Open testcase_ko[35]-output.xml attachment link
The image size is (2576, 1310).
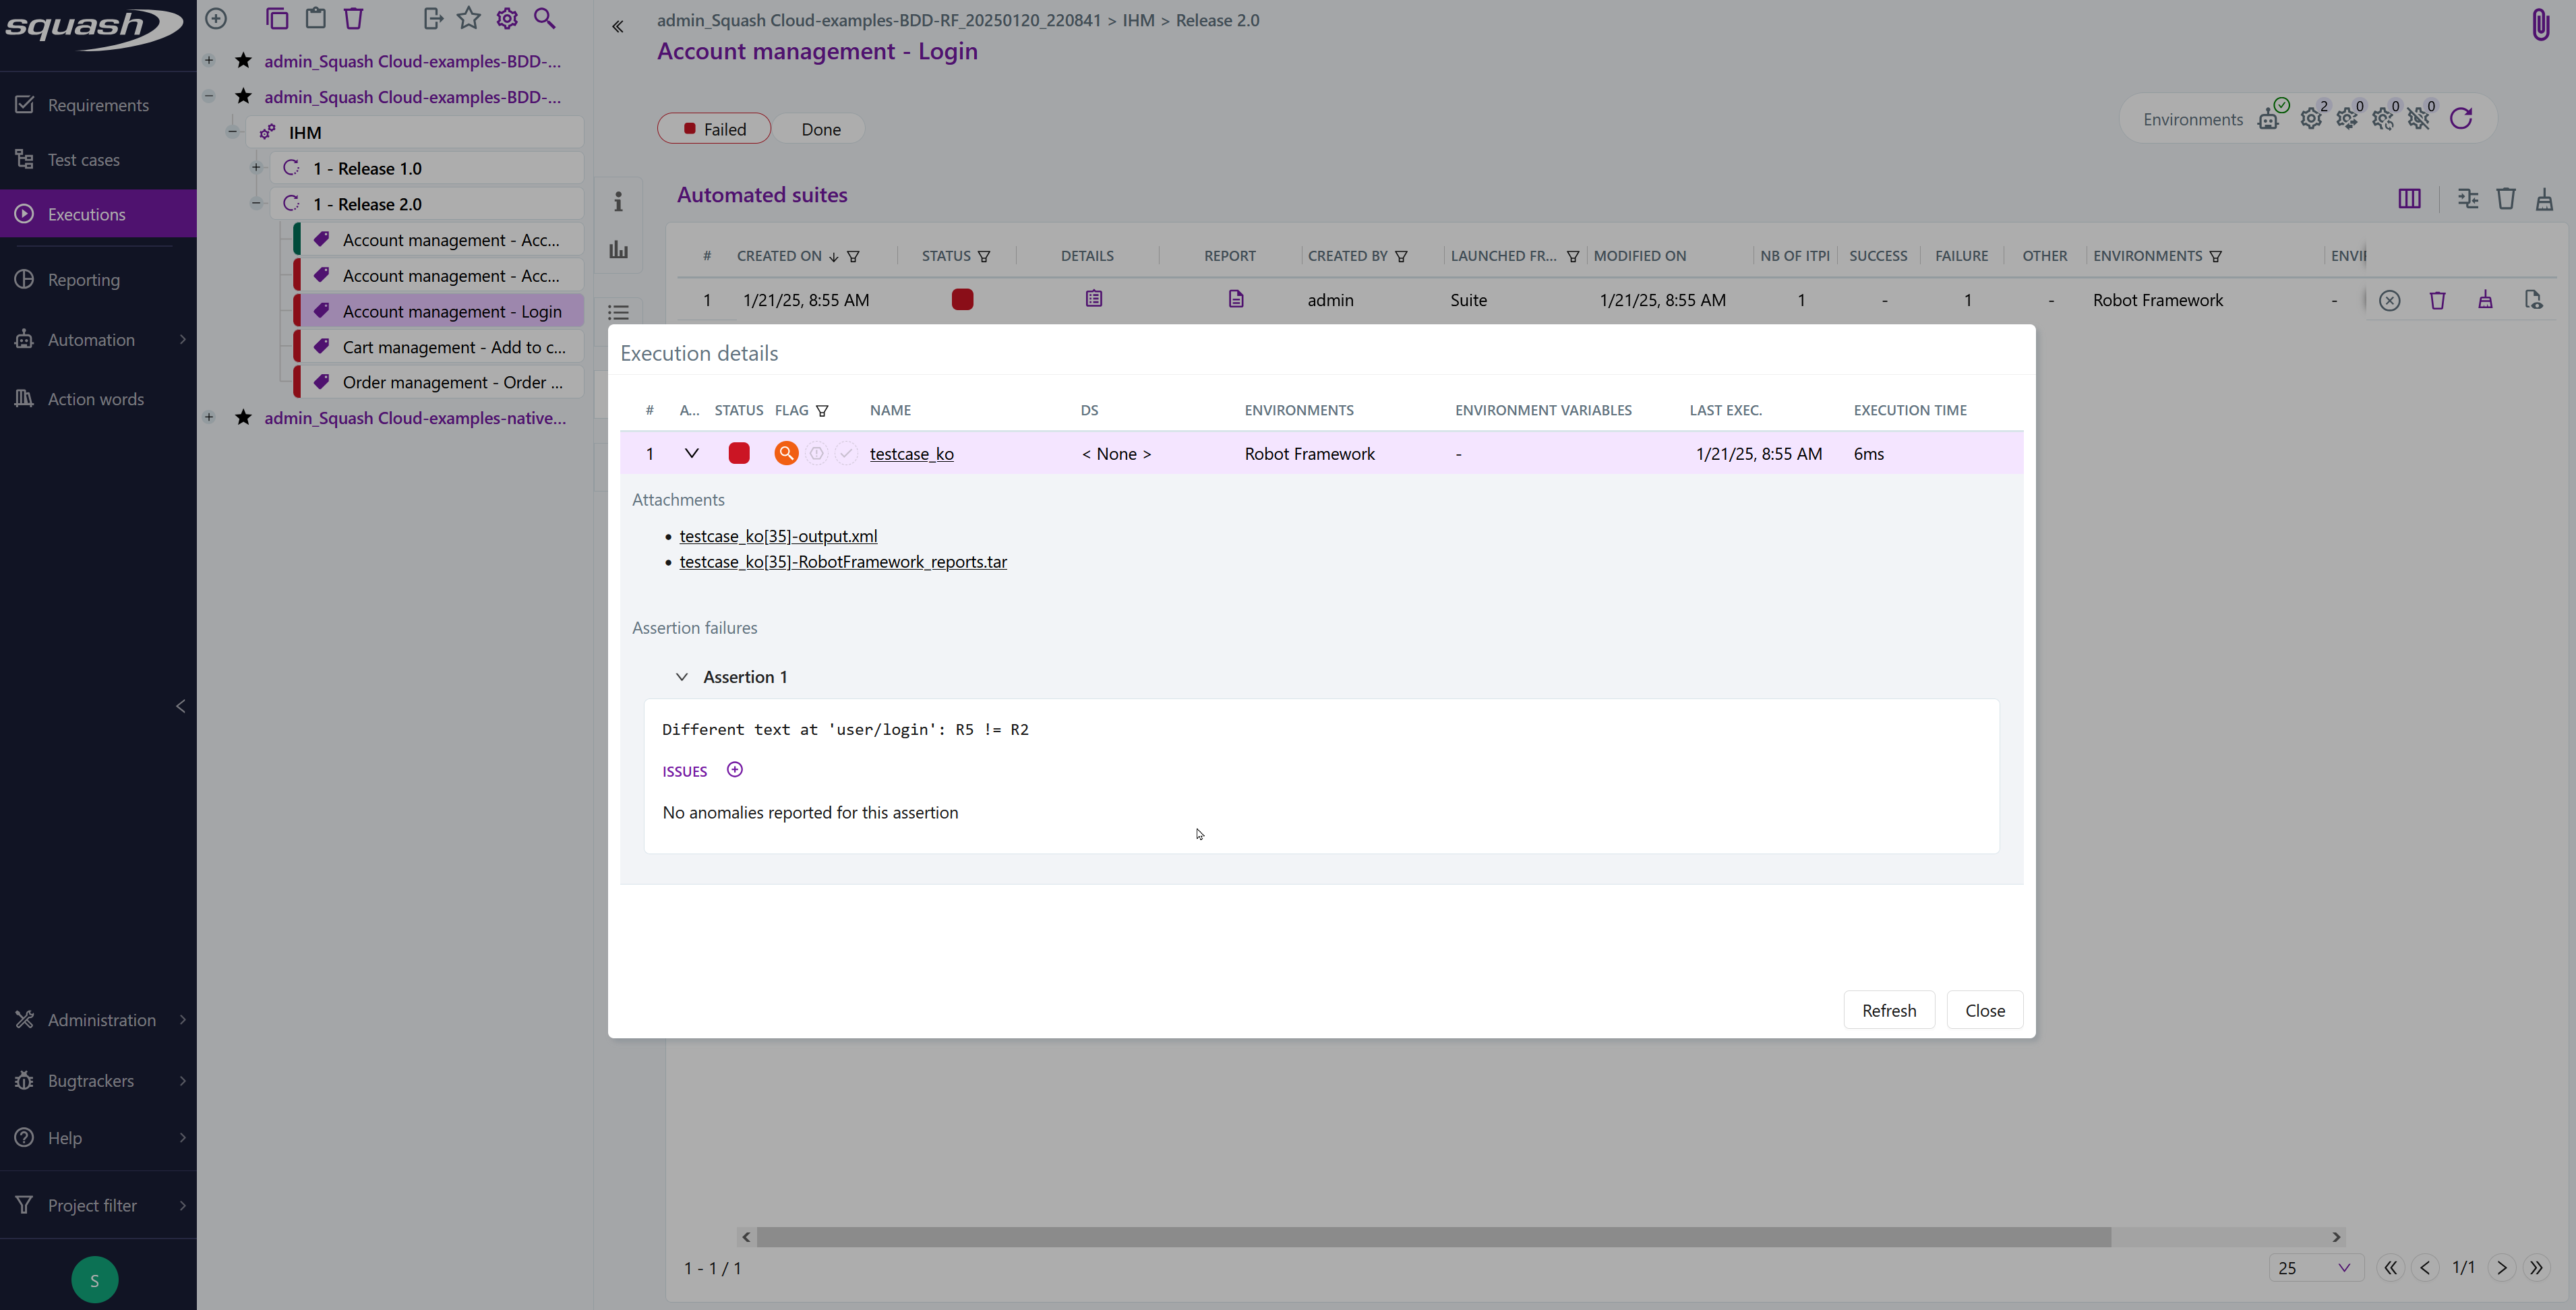778,536
